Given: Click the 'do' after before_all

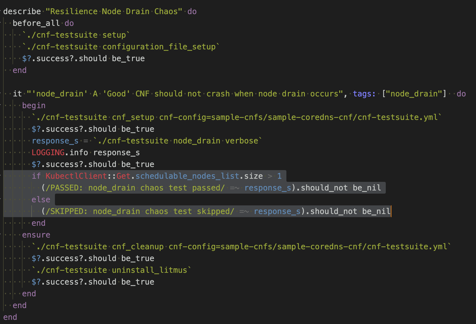Looking at the screenshot, I should point(69,23).
